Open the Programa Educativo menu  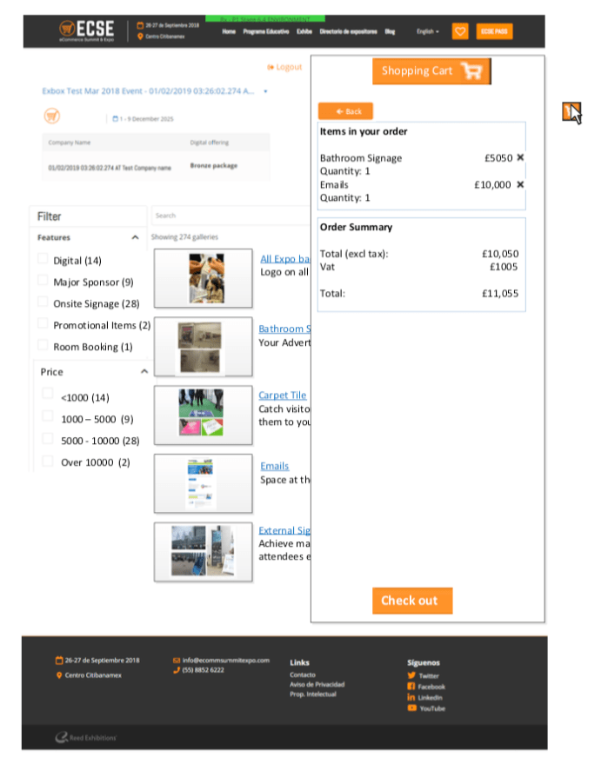[265, 31]
